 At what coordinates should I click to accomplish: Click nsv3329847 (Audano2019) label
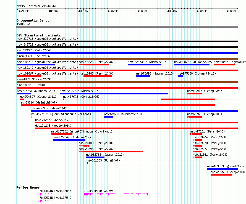[72, 137]
